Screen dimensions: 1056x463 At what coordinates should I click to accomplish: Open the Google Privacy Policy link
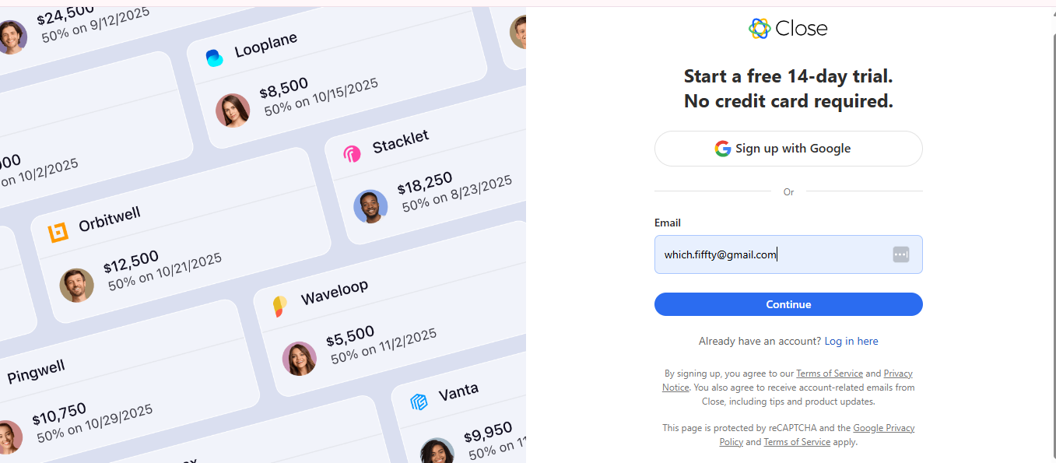(883, 428)
